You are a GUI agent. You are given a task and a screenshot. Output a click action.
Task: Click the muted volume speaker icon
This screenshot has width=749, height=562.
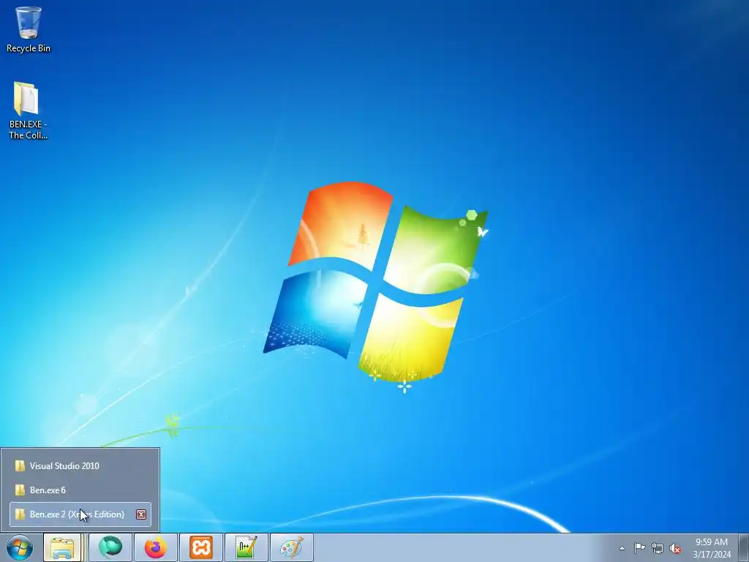click(x=675, y=549)
